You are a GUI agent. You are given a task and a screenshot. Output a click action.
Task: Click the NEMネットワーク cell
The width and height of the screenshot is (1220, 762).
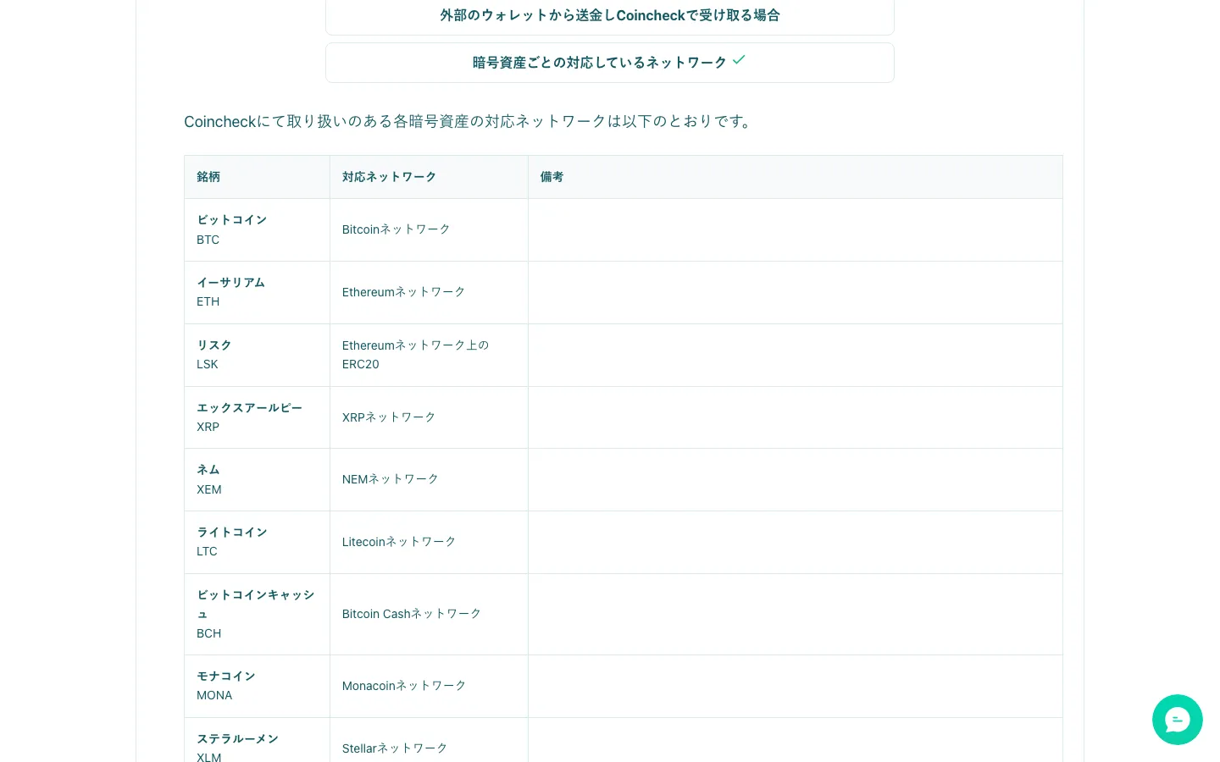429,479
